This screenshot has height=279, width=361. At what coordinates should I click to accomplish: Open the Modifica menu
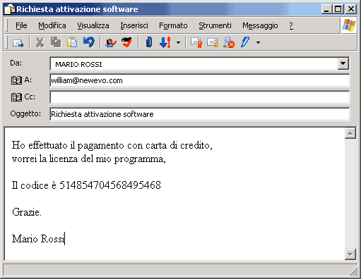52,25
